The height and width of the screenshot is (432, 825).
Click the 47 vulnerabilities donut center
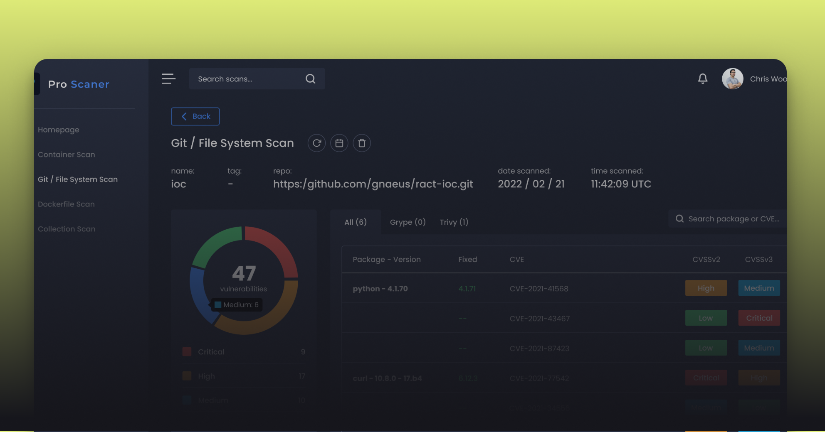tap(244, 278)
